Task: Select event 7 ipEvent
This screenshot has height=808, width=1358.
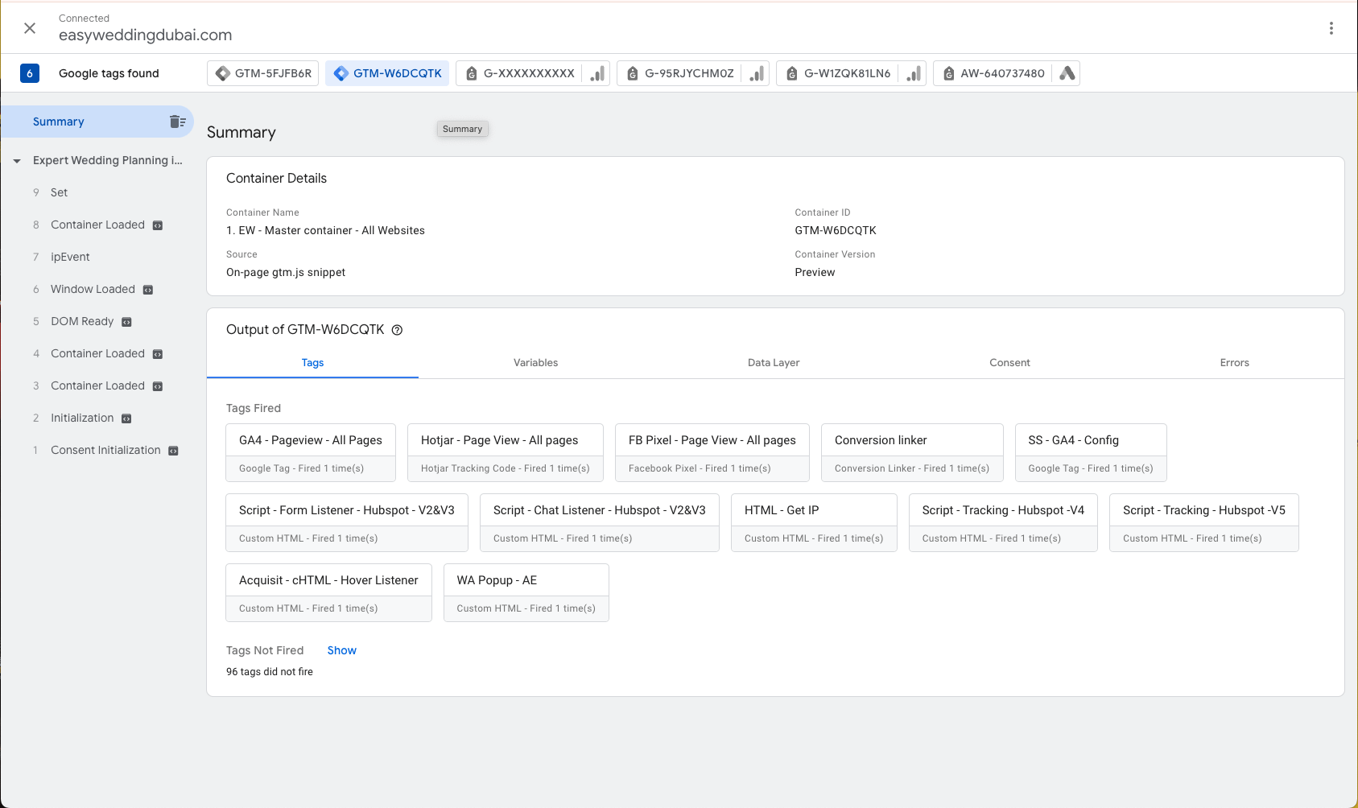Action: point(97,257)
